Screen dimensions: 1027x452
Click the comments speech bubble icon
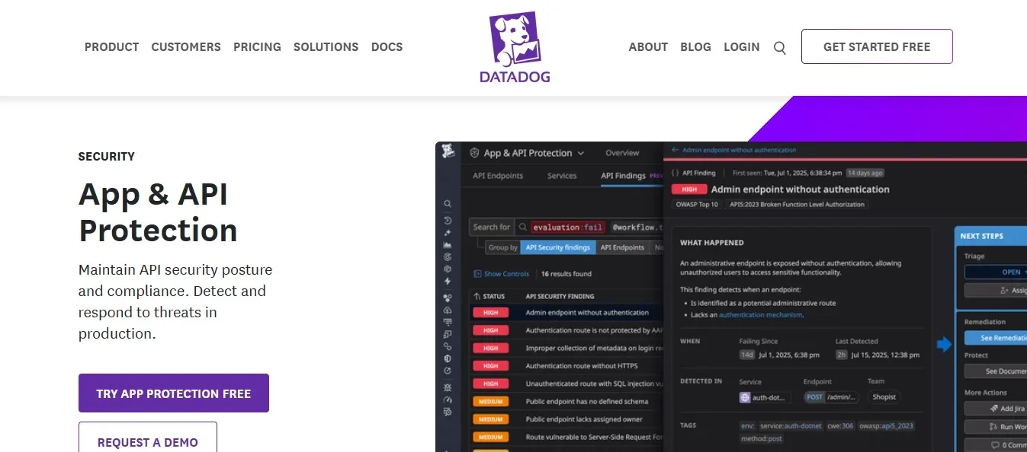[x=994, y=445]
